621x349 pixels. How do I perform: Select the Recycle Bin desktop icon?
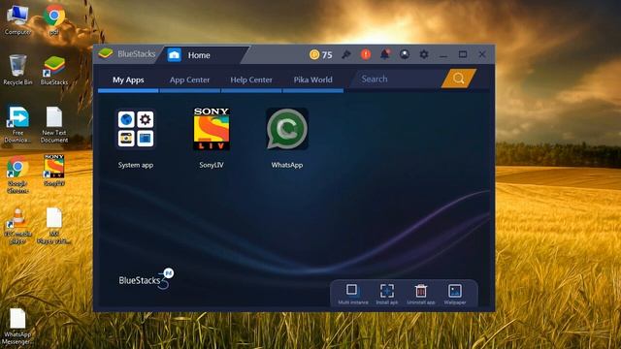coord(17,70)
